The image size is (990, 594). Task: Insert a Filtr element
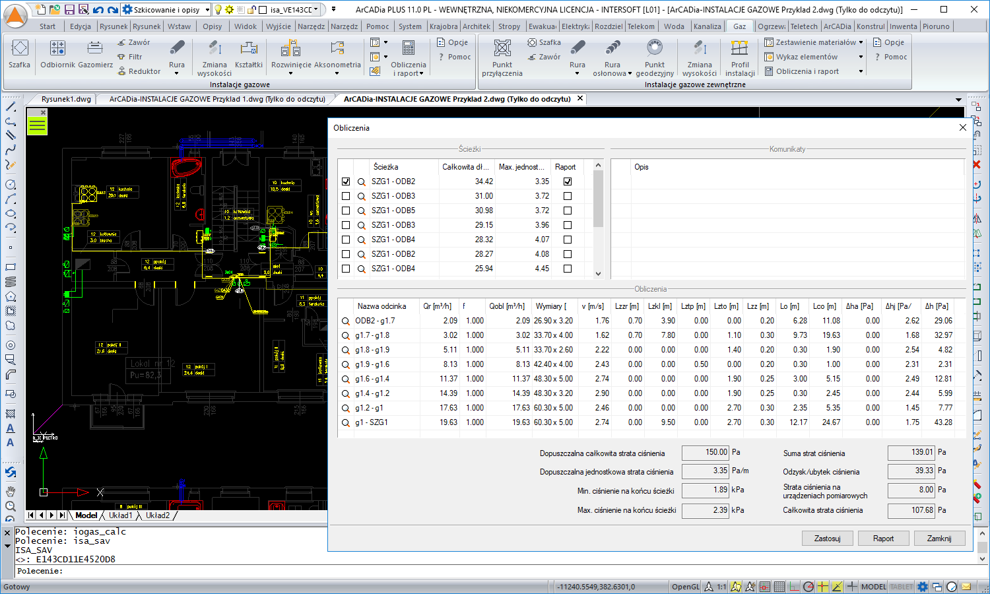pos(130,57)
